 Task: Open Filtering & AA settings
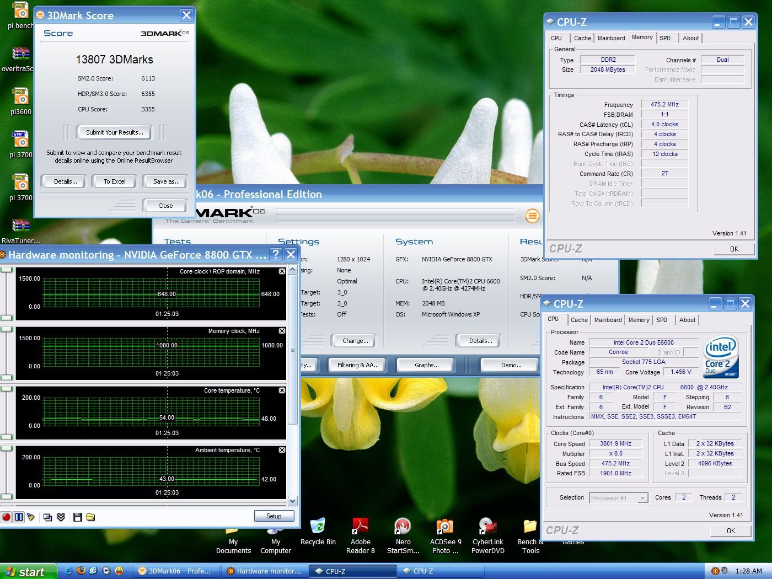[x=357, y=365]
